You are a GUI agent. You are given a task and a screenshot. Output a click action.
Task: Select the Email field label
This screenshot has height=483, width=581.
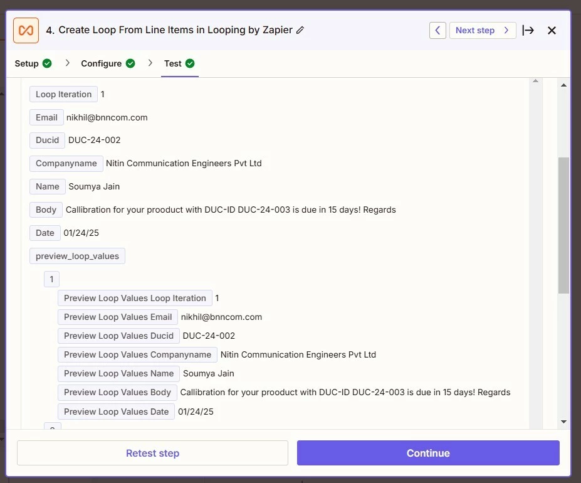point(46,117)
